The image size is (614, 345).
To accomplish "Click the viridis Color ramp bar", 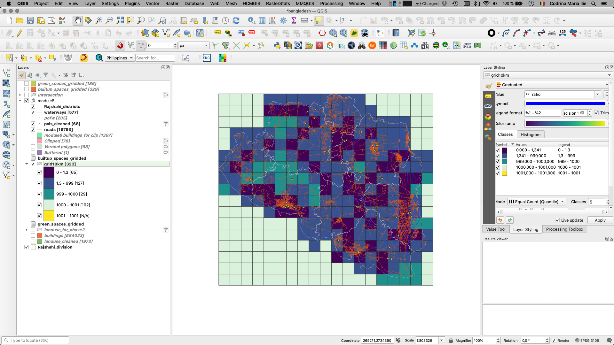I will [565, 124].
